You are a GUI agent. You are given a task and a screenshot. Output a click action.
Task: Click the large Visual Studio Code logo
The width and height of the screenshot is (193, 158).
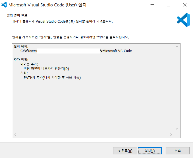[184, 20]
